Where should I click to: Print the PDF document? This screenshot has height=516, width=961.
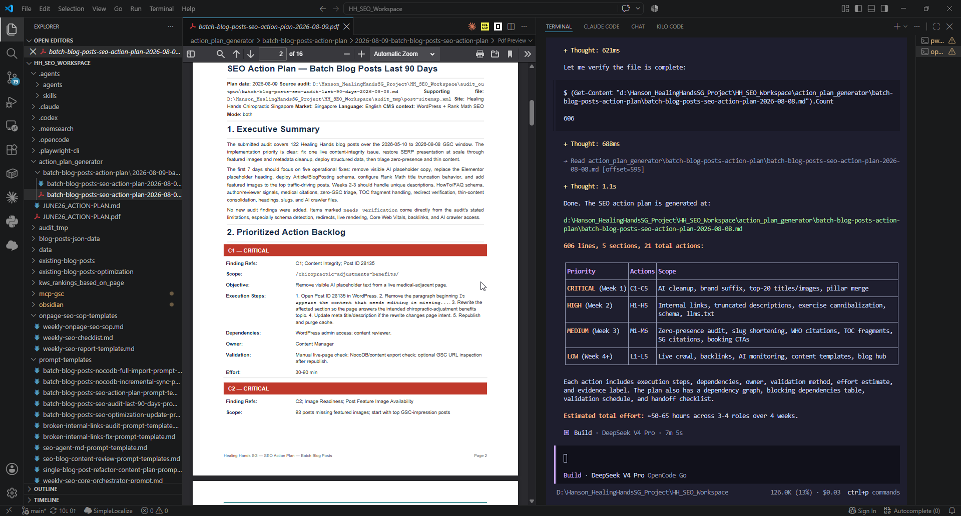point(480,54)
